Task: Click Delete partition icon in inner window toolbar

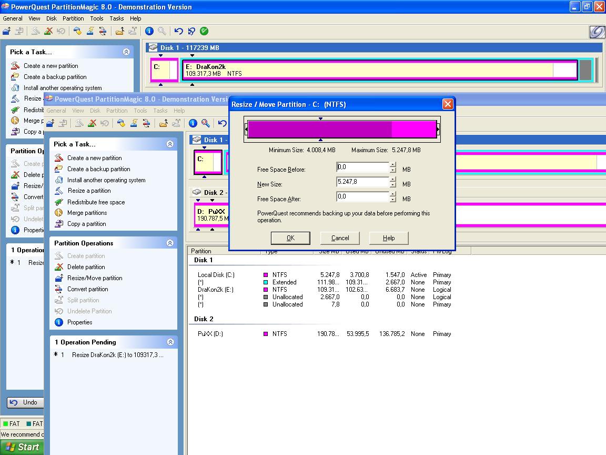Action: (92, 123)
